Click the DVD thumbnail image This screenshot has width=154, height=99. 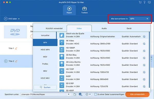tap(15, 32)
